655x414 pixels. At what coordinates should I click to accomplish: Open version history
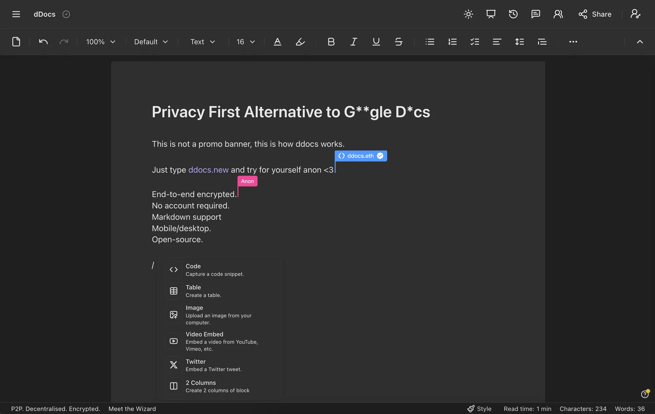tap(513, 14)
